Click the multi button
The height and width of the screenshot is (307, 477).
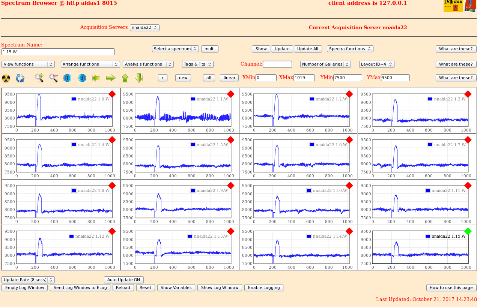click(x=210, y=49)
